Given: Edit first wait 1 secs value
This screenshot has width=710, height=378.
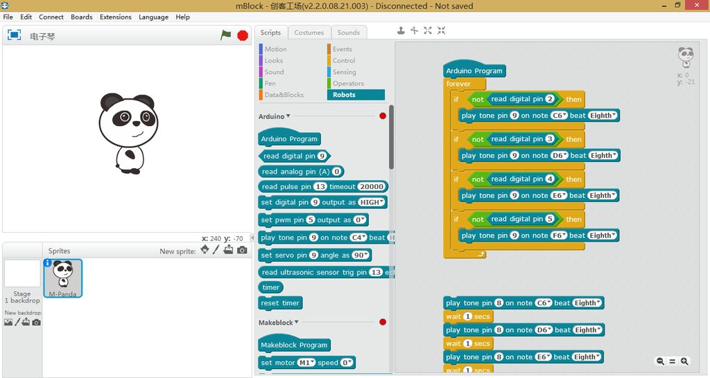Looking at the screenshot, I should click(x=468, y=316).
